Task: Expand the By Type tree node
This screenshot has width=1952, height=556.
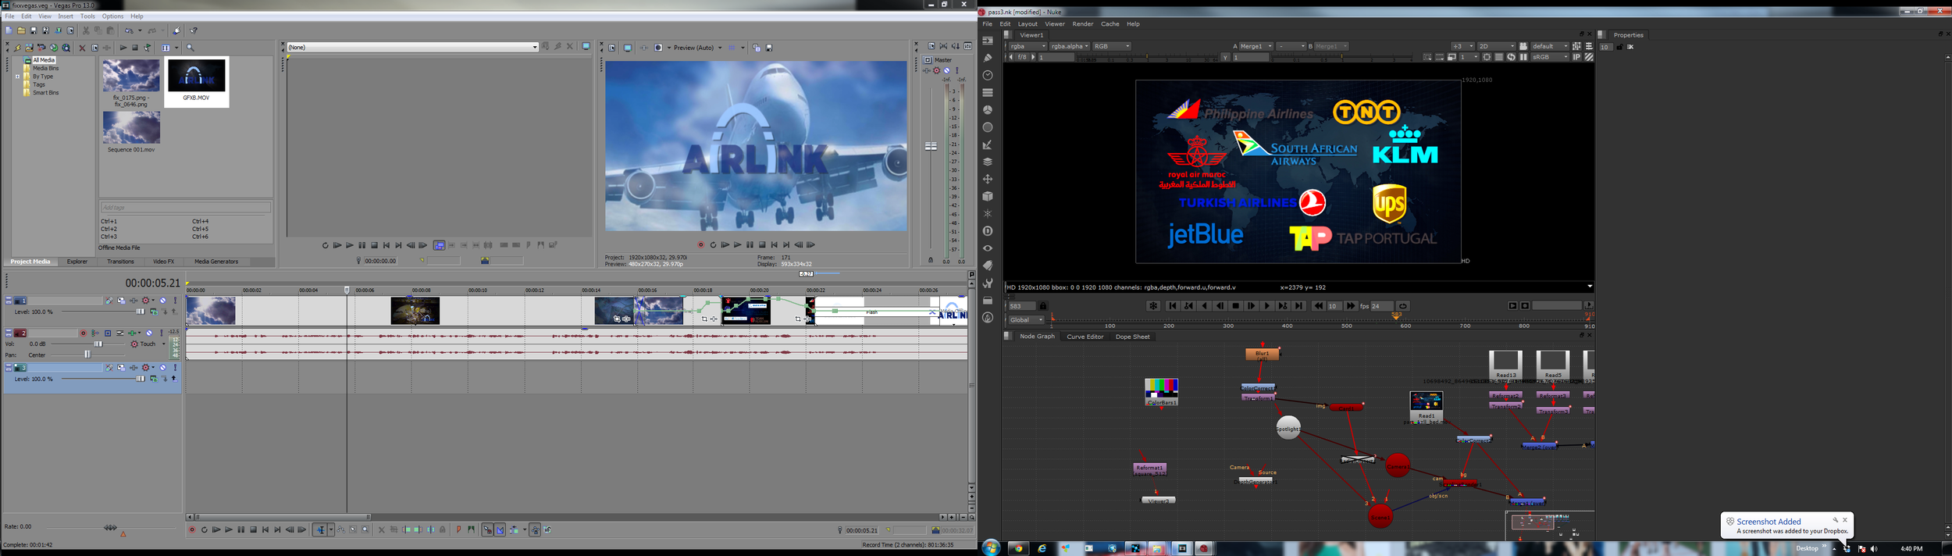Action: 17,77
